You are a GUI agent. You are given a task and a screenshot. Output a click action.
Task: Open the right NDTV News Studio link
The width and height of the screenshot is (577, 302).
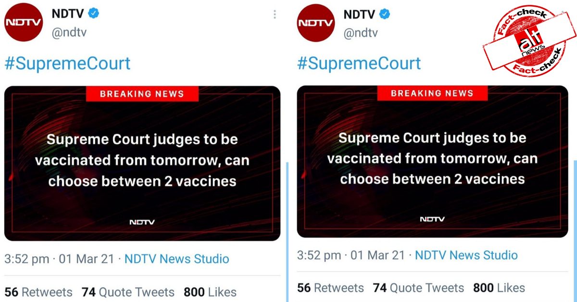click(466, 255)
